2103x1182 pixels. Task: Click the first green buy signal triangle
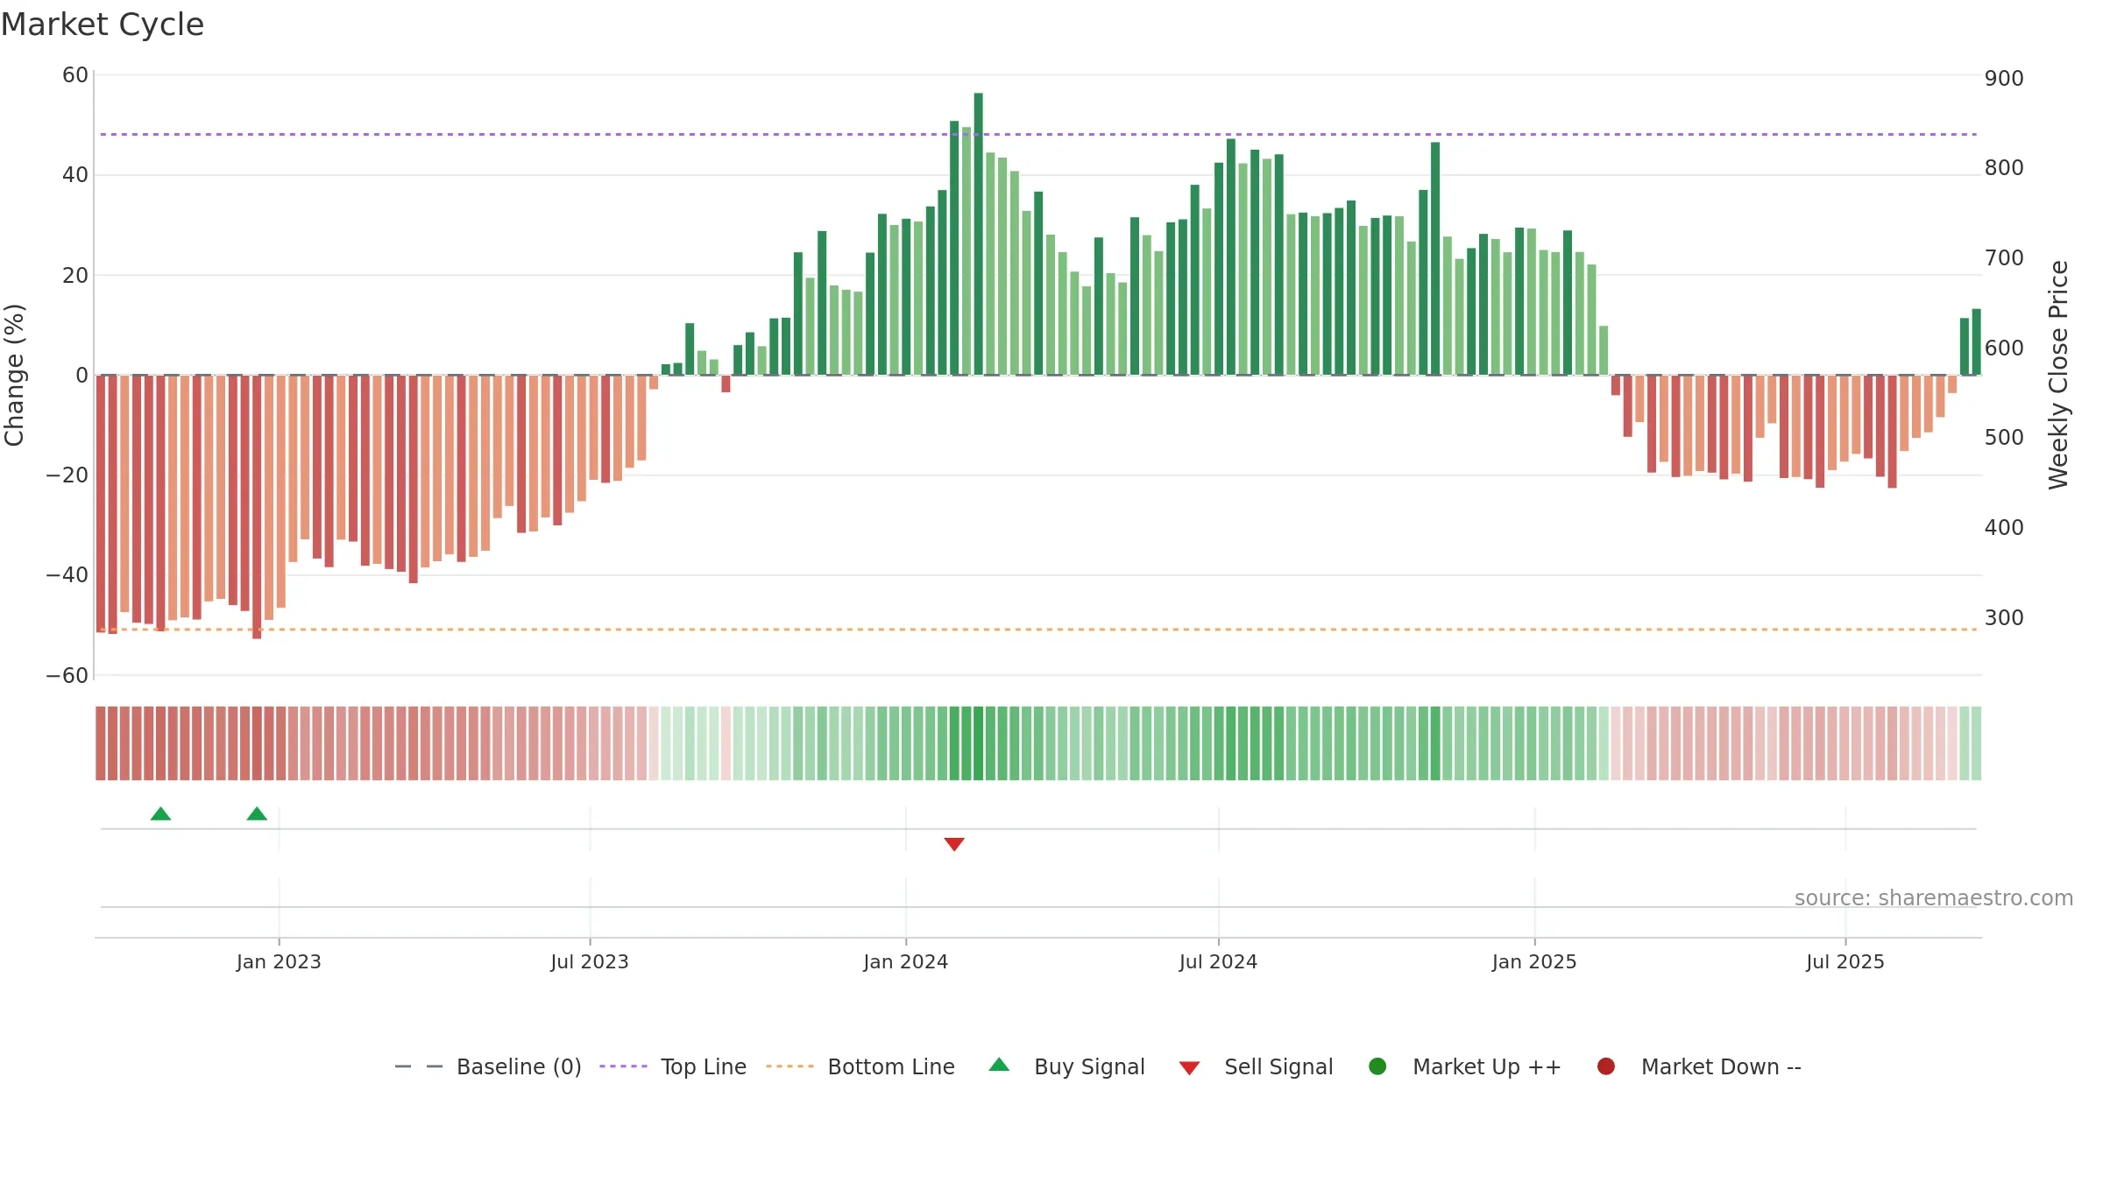(x=160, y=814)
